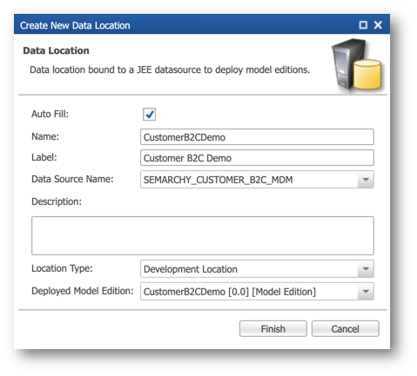Click the CustomerB2CDemo [0.0] [Model Edition] value

230,292
